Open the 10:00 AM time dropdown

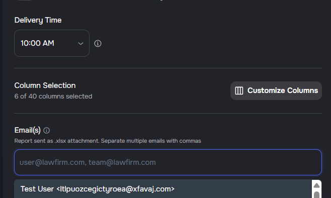click(52, 43)
